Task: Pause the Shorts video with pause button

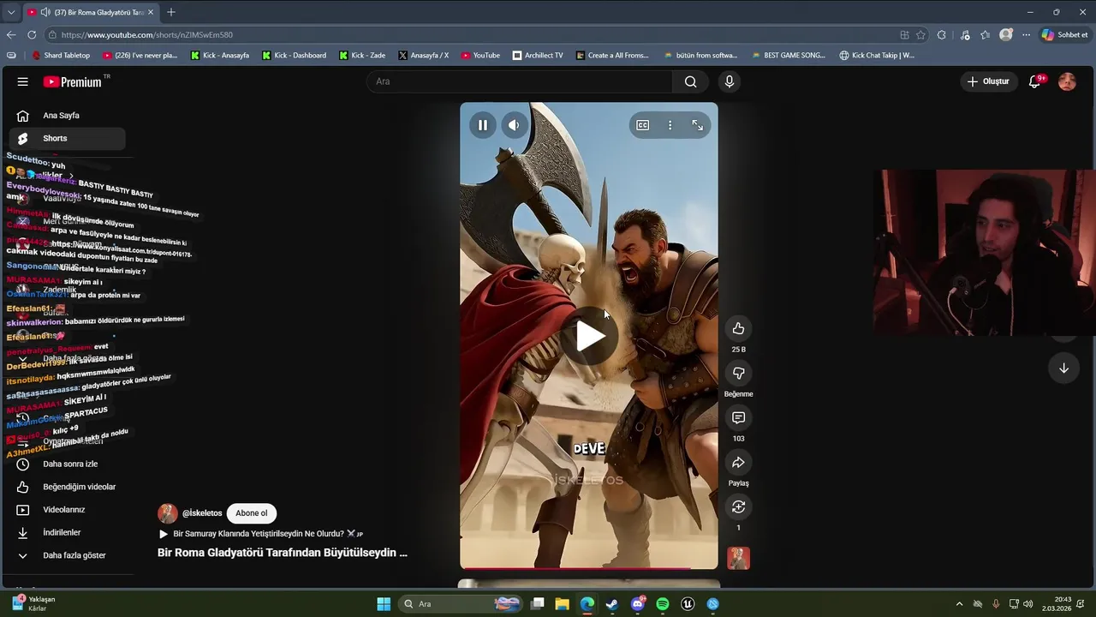Action: click(x=482, y=125)
